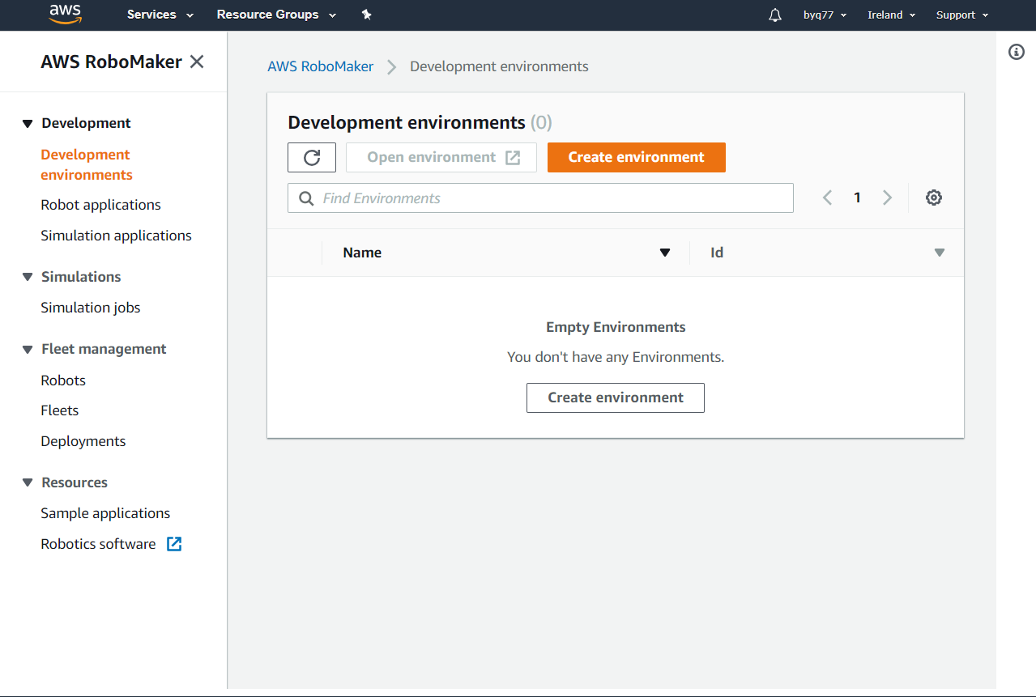Follow the AWS RoboMaker breadcrumb link
This screenshot has width=1036, height=697.
point(321,66)
